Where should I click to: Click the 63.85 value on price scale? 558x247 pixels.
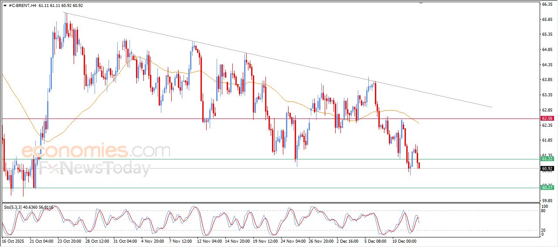pyautogui.click(x=547, y=80)
